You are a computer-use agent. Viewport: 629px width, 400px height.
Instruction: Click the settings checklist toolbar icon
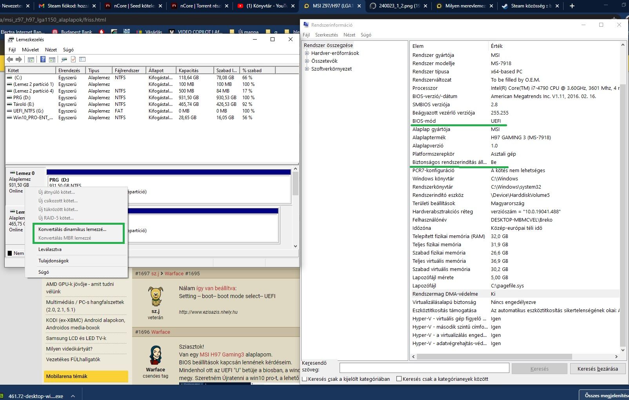tap(82, 60)
